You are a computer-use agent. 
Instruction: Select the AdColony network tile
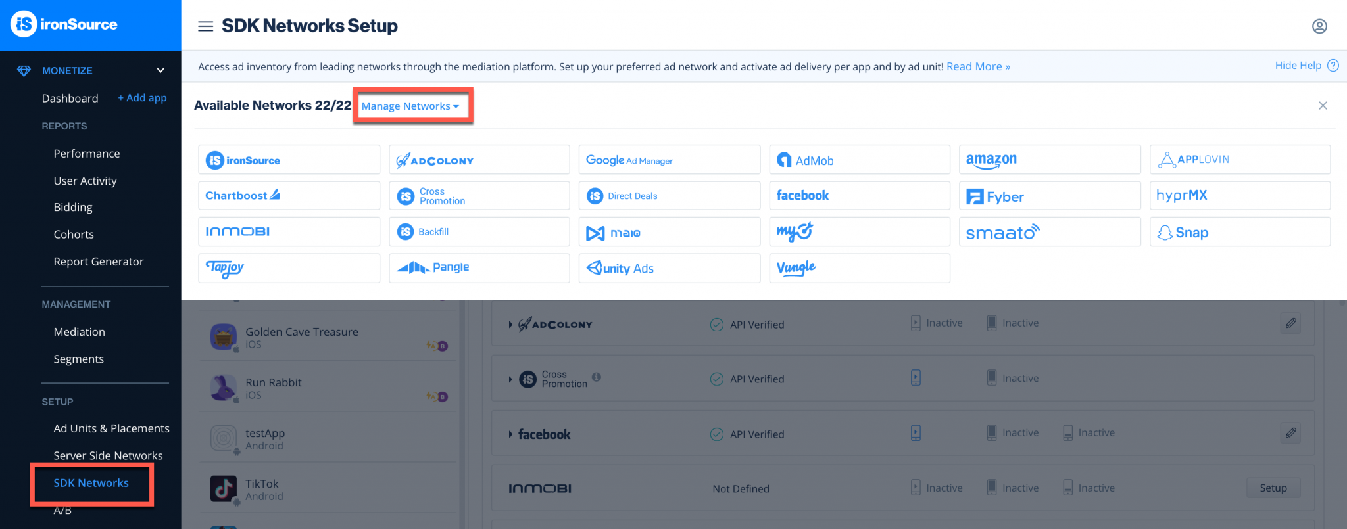(479, 160)
